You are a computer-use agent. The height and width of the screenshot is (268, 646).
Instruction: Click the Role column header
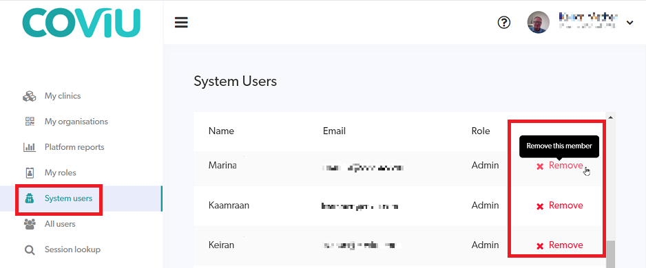[481, 131]
